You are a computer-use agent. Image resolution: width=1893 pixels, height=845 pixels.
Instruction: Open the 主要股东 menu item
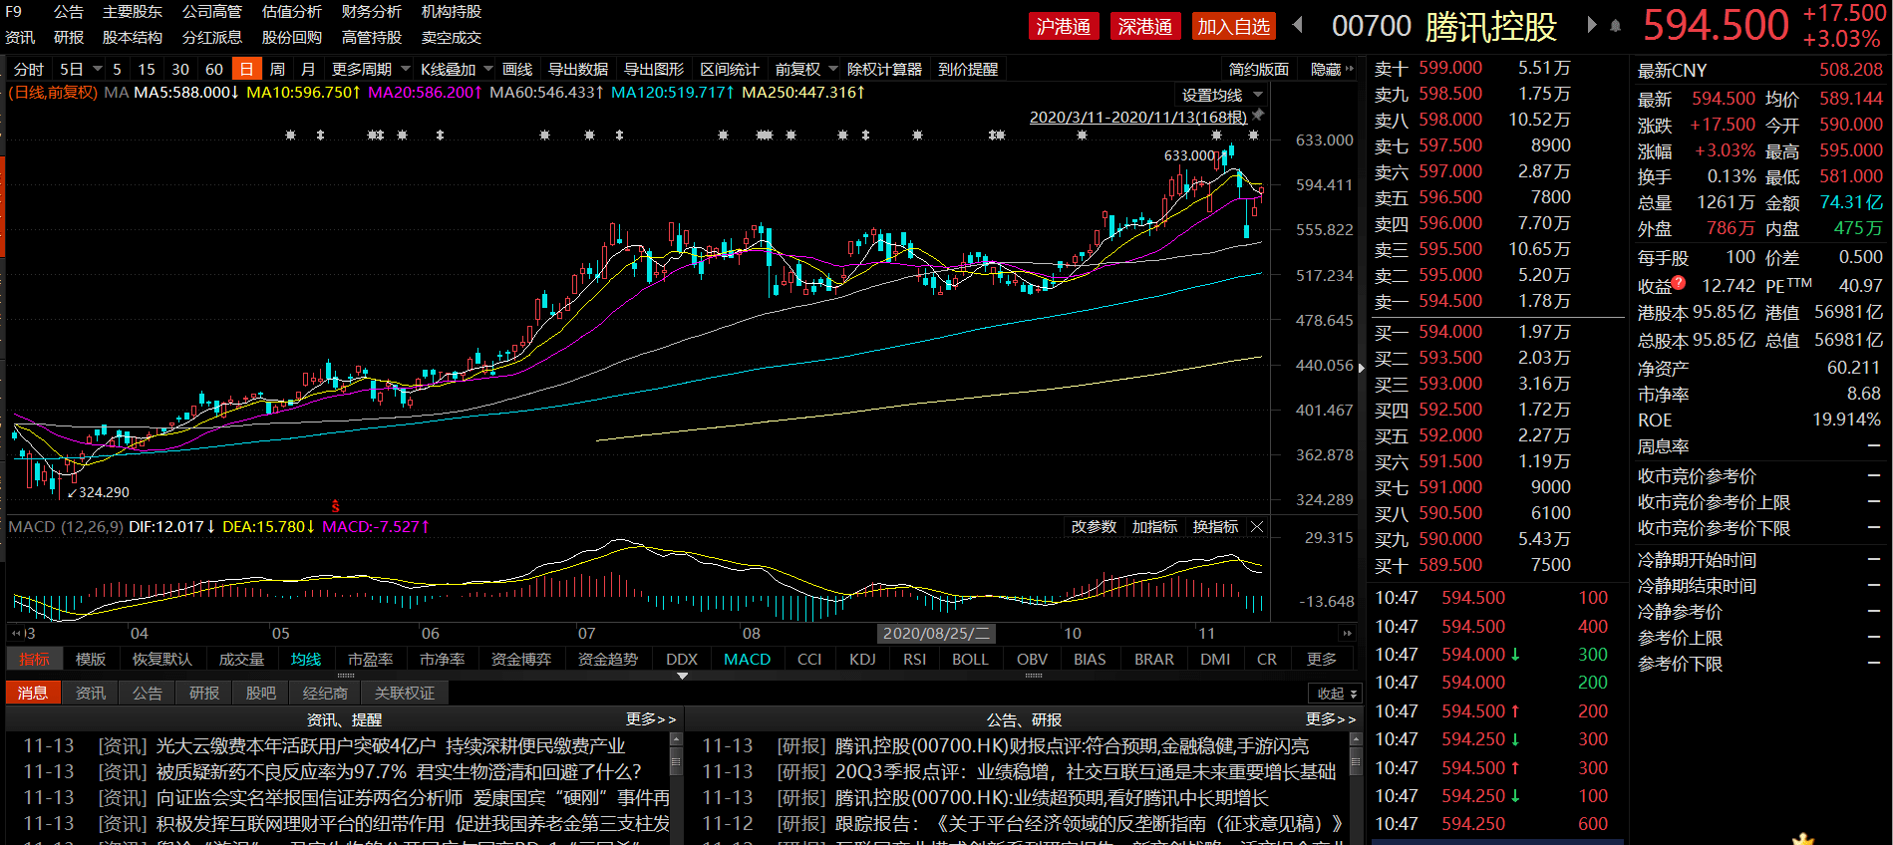133,12
